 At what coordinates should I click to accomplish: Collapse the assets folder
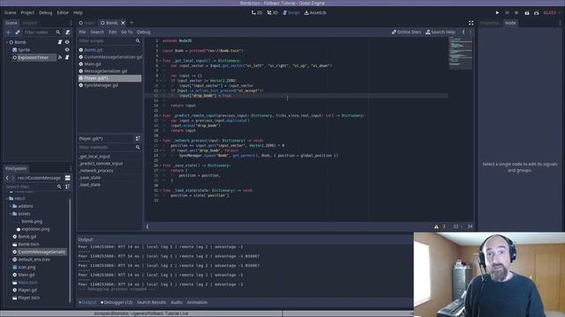click(x=11, y=214)
